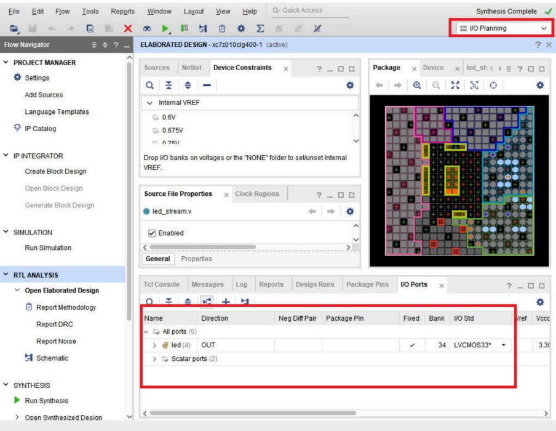This screenshot has width=556, height=431.
Task: Click Run Simulation in Flow Navigator
Action: [x=48, y=248]
